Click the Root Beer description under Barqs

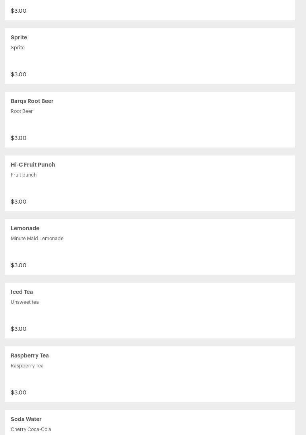coord(22,111)
